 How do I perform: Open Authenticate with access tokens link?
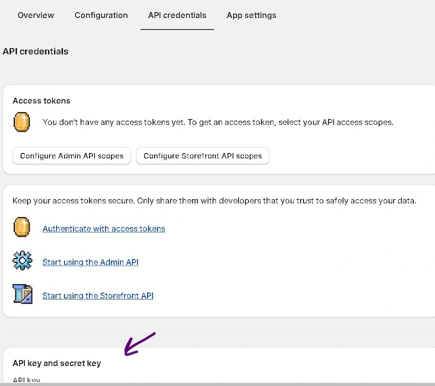[x=104, y=229]
